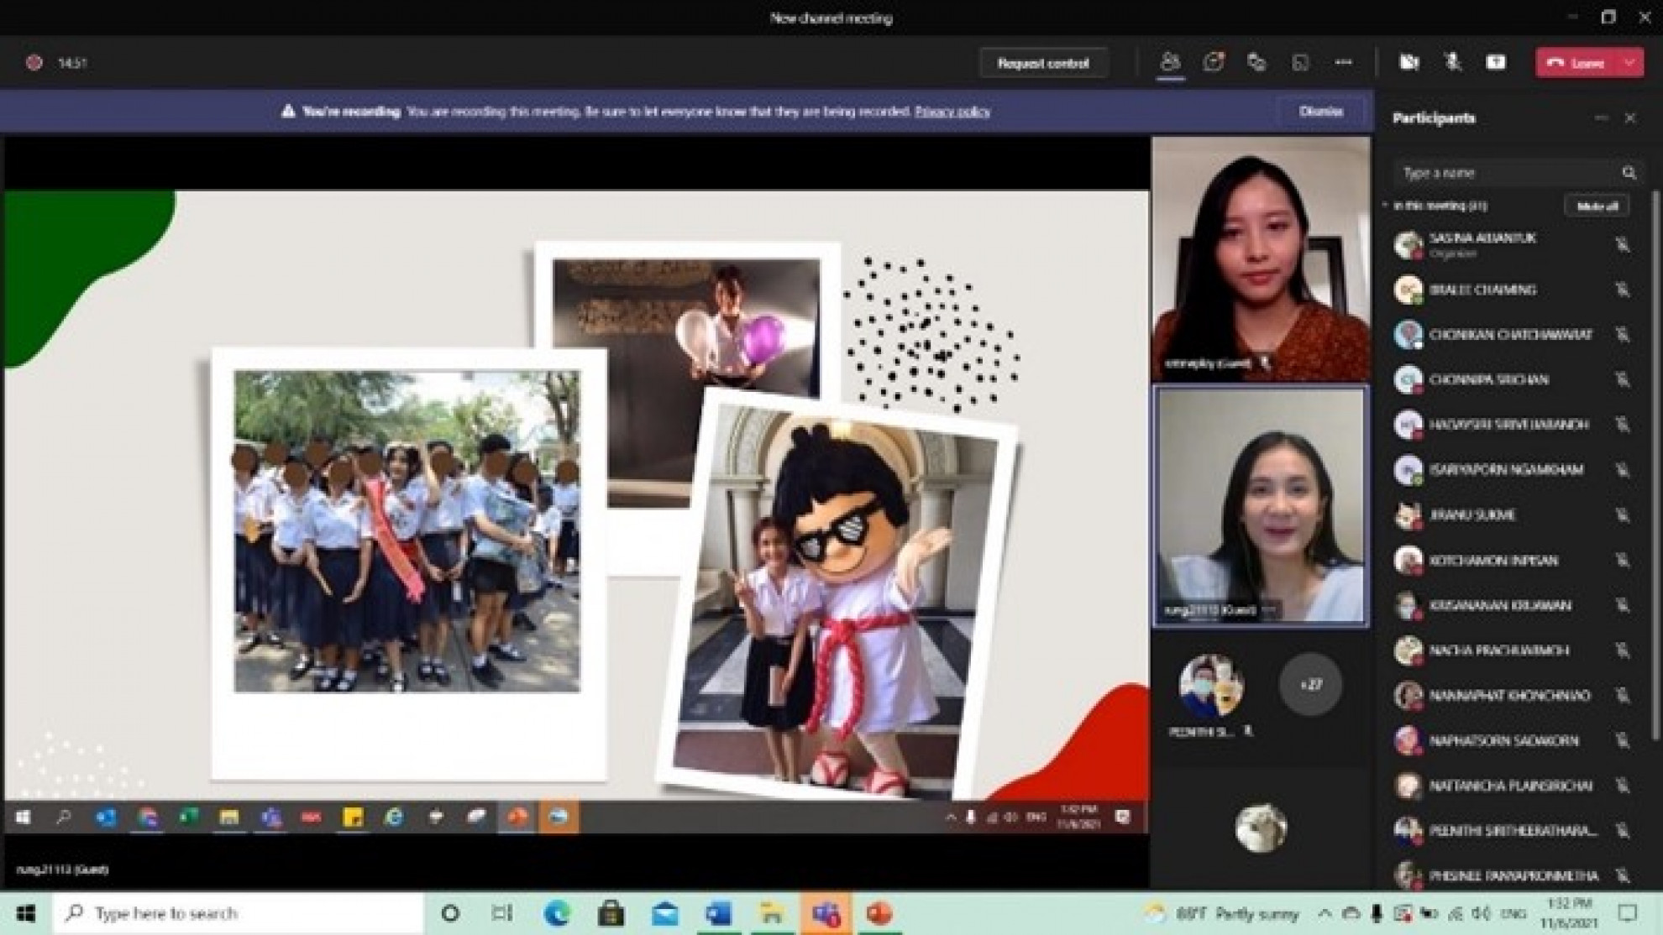The image size is (1663, 935).
Task: Open the Windows notification center icon
Action: pyautogui.click(x=1628, y=913)
